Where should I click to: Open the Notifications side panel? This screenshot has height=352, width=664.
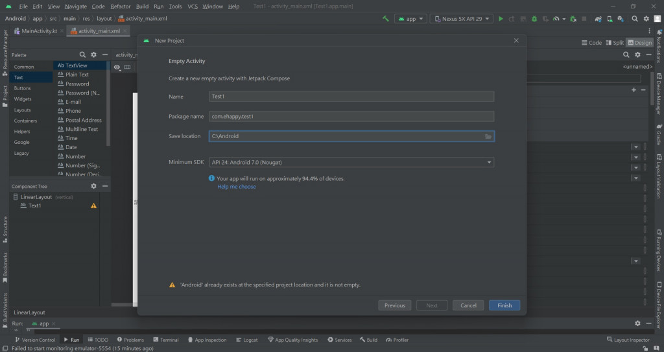click(659, 46)
